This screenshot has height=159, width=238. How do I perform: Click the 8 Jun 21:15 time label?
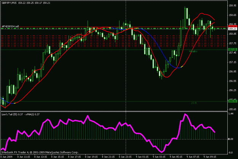[x=109, y=157]
